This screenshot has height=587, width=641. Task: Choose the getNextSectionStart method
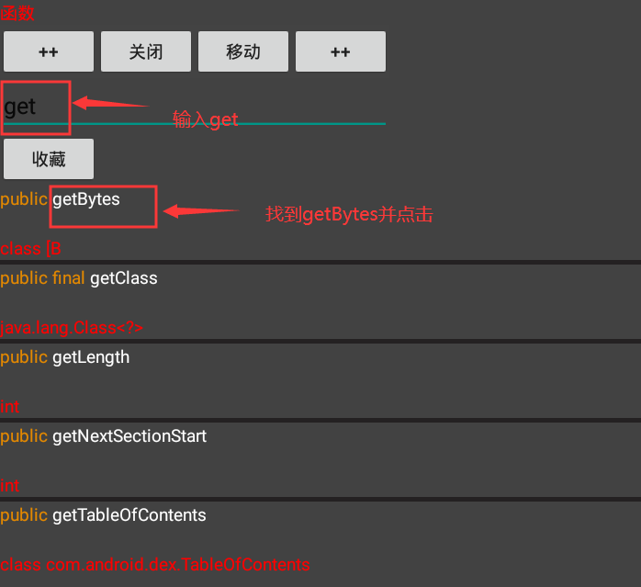click(x=129, y=435)
